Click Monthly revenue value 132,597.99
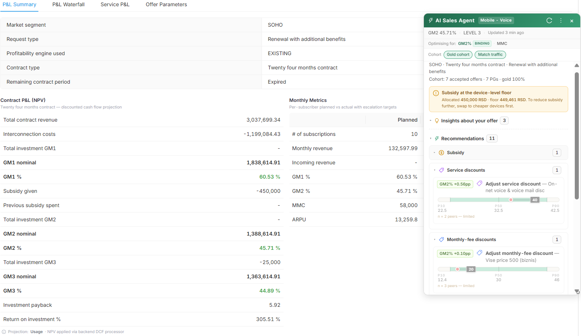The height and width of the screenshot is (336, 581). tap(403, 148)
